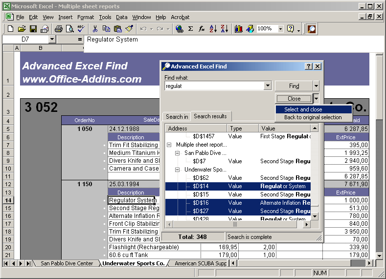This screenshot has height=279, width=386.
Task: Launch the Chart Wizard icon
Action: [238, 29]
